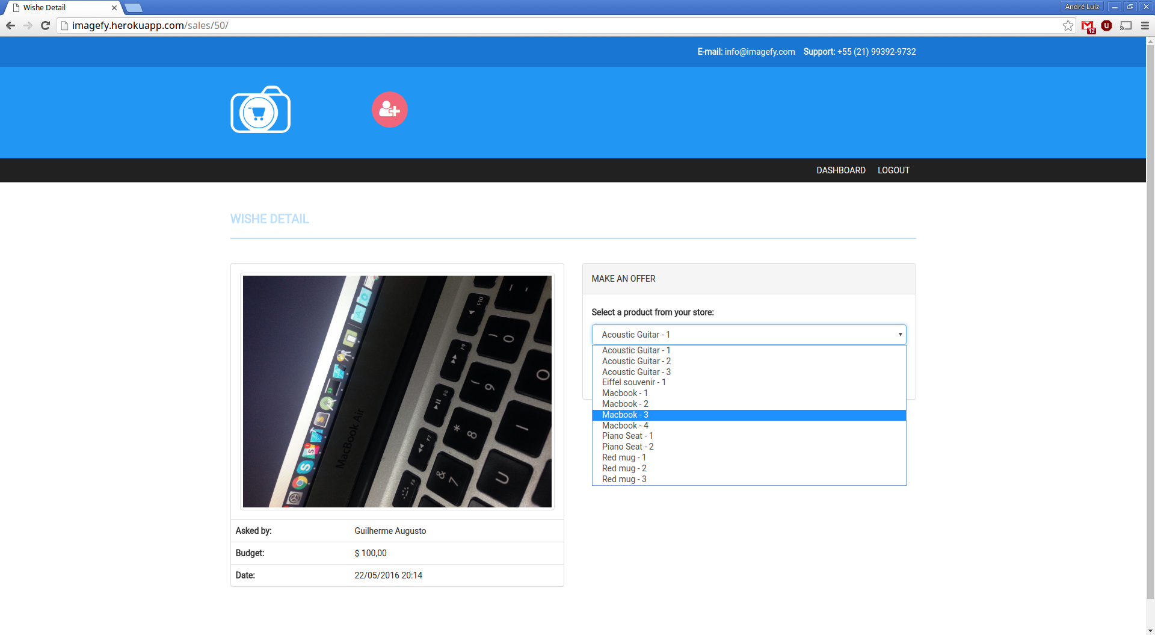Viewport: 1155px width, 635px height.
Task: Click the Select a product label
Action: coord(653,312)
